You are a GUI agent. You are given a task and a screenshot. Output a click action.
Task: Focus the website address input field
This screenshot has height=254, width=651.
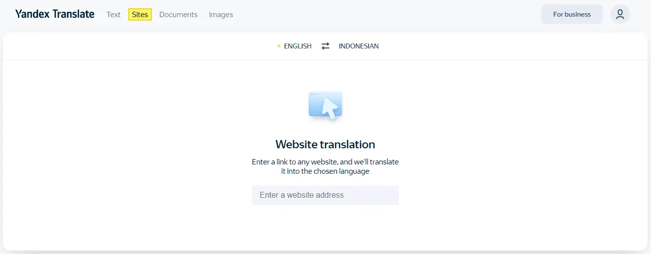pos(325,195)
